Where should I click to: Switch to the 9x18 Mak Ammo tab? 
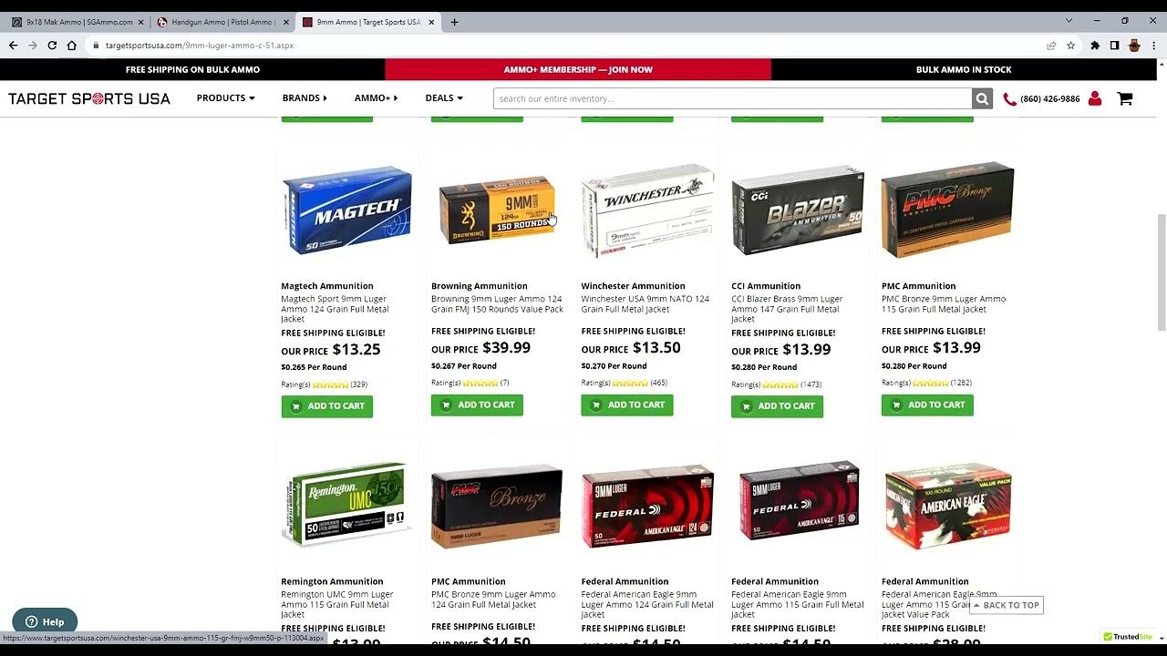point(77,22)
